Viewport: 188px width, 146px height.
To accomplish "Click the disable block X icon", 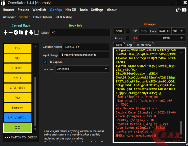I will point(16,32).
